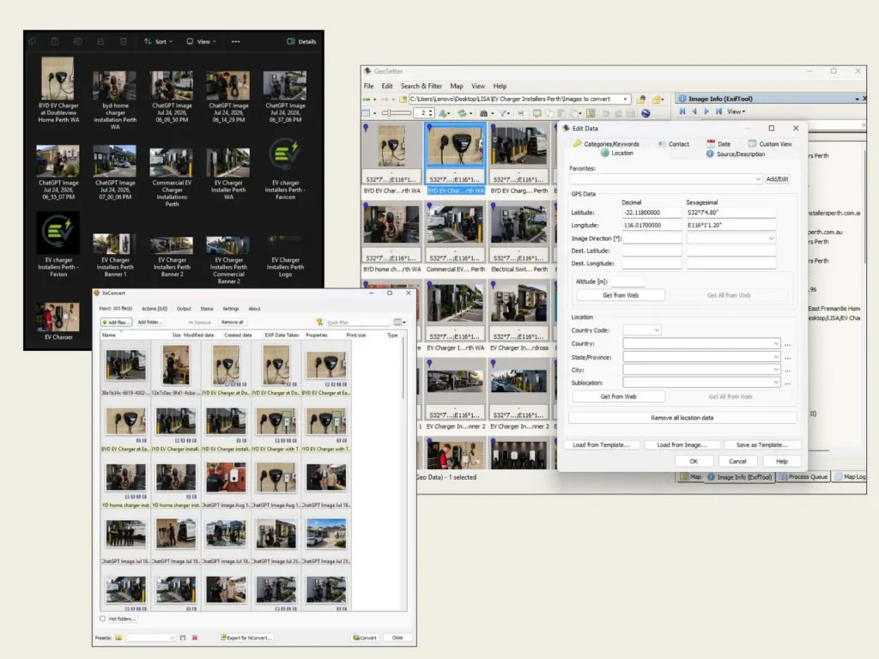The image size is (879, 659).
Task: Click GeoSetter's binoculars search icon
Action: (x=483, y=113)
